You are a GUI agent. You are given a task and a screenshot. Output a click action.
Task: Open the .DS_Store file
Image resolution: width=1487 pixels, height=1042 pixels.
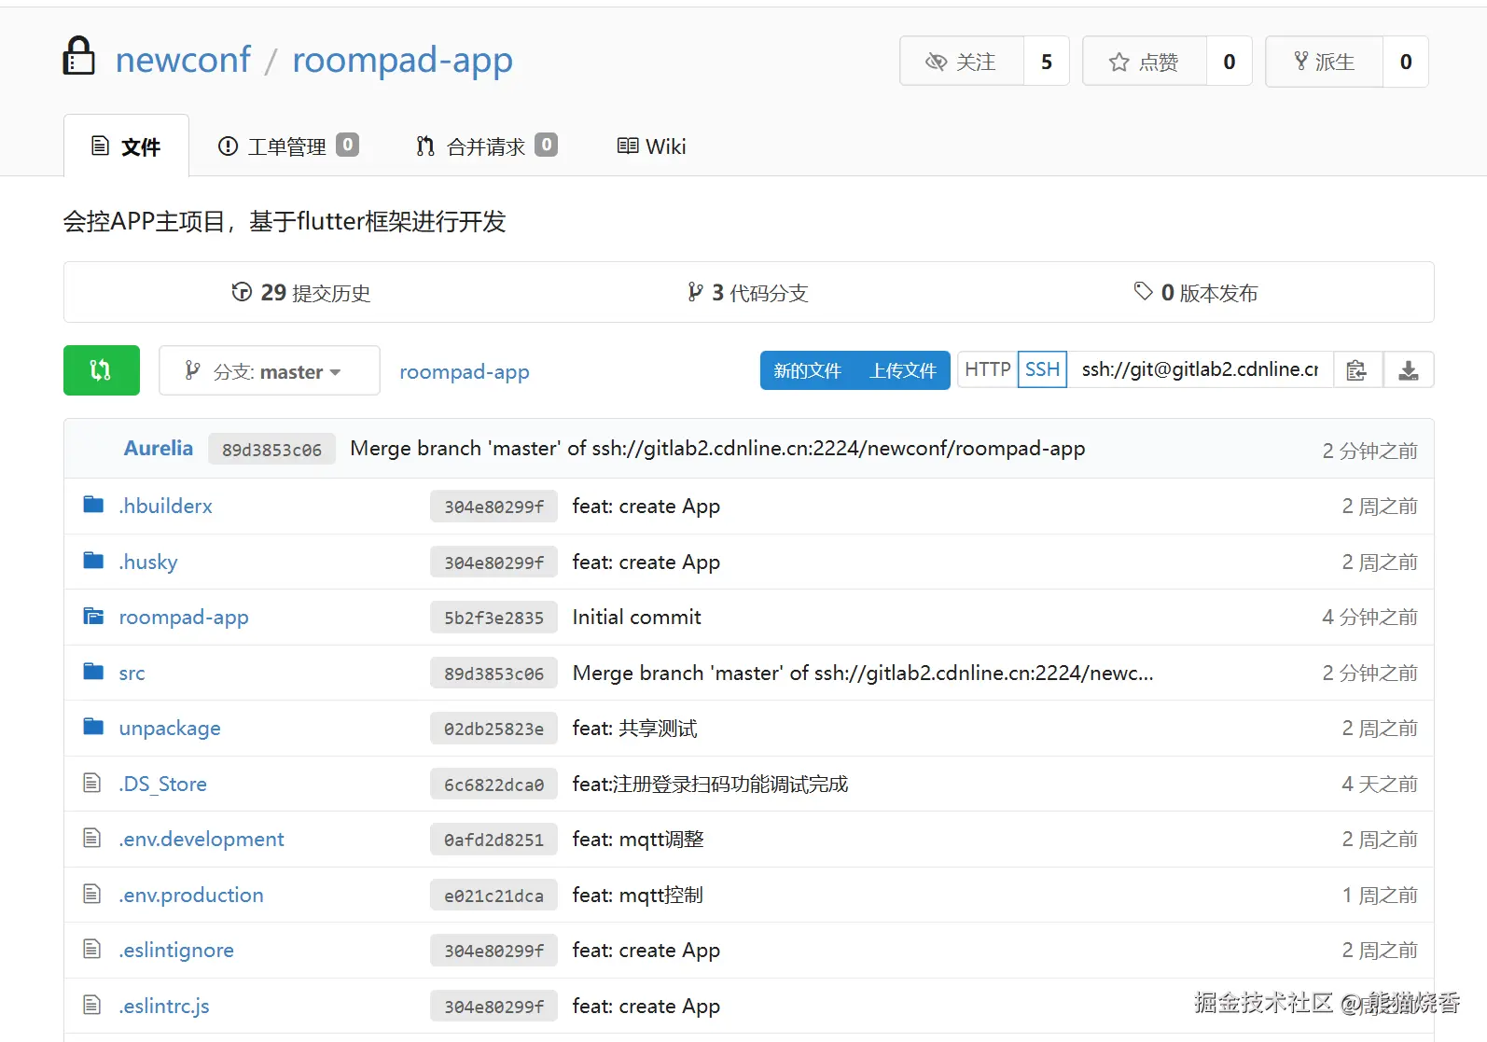163,784
